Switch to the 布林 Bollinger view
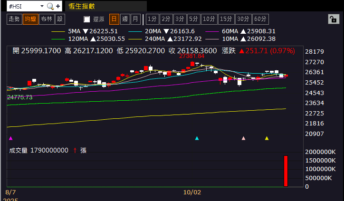 click(x=47, y=19)
